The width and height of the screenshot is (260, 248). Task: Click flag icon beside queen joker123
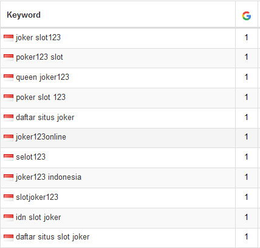point(9,77)
